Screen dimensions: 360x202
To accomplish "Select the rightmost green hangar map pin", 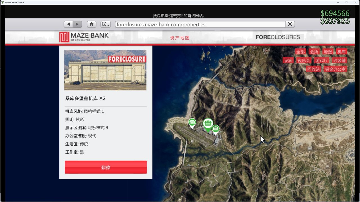I will tap(215, 130).
